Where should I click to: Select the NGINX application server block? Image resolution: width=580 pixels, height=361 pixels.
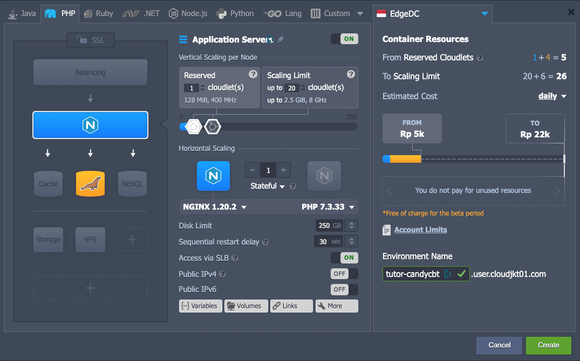pos(90,125)
